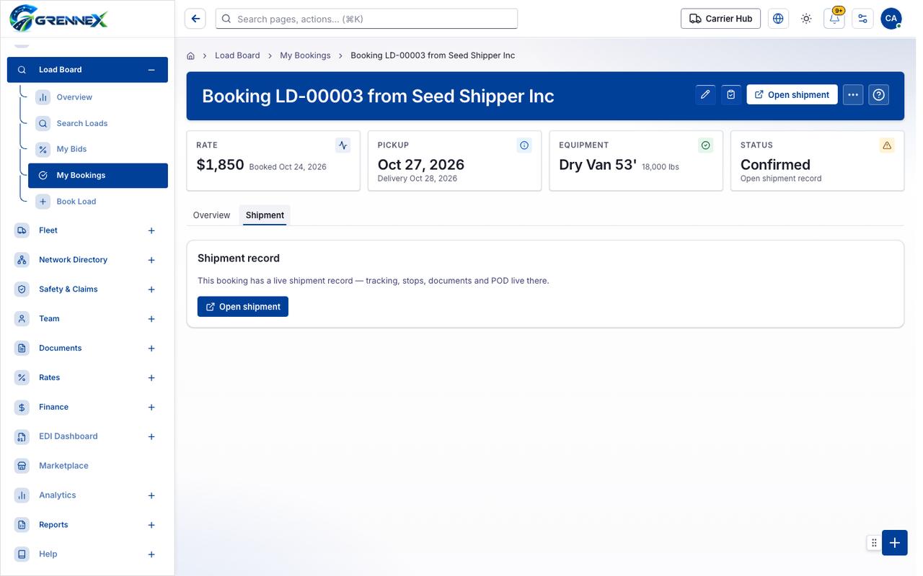Open Search Loads in sidebar
This screenshot has height=576, width=923.
pyautogui.click(x=98, y=123)
